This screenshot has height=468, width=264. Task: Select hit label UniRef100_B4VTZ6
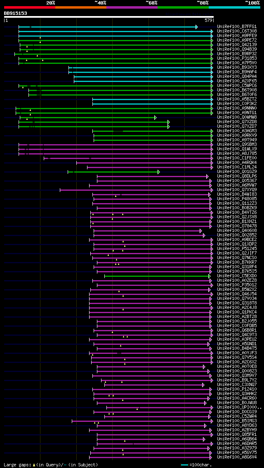pos(237,213)
